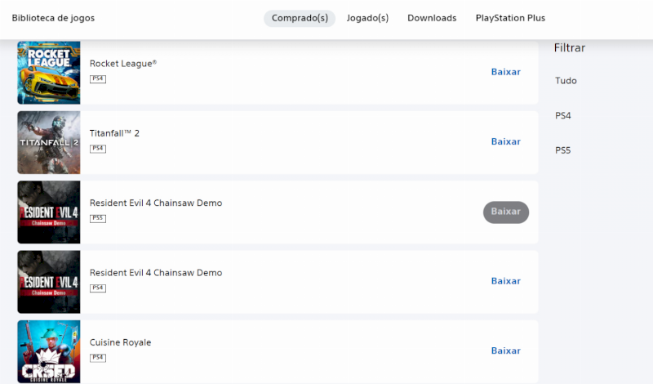Screen dimensions: 653x384
Task: Click Baixar button for PS5 Resident Evil 4 Demo
Action: [506, 212]
